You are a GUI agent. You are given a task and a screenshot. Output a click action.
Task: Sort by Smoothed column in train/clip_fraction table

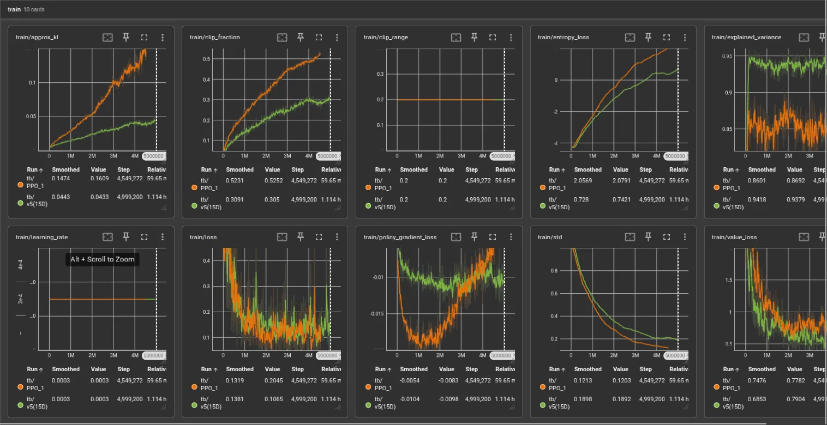click(x=240, y=169)
